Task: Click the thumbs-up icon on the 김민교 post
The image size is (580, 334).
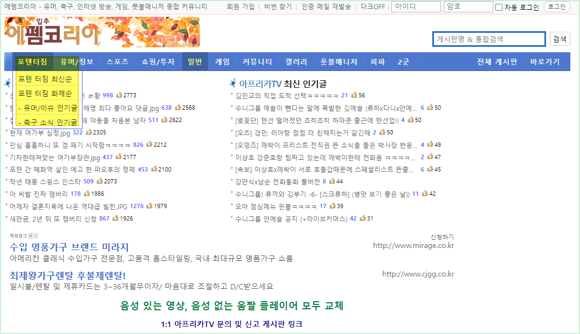Action: (354, 95)
